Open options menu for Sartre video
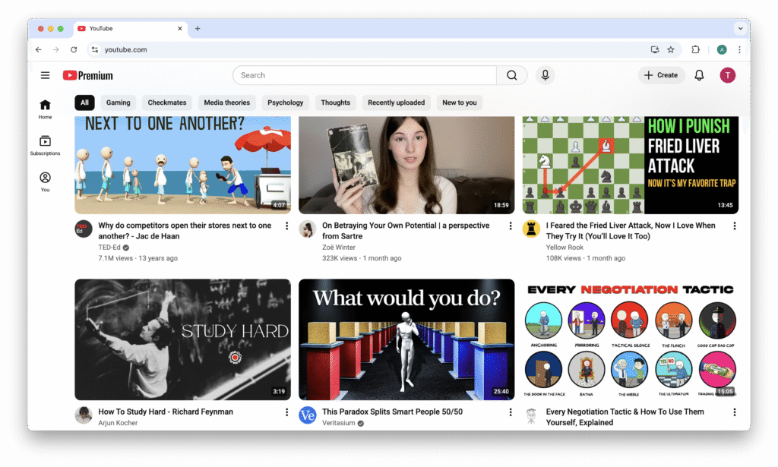The width and height of the screenshot is (778, 467). (x=511, y=226)
